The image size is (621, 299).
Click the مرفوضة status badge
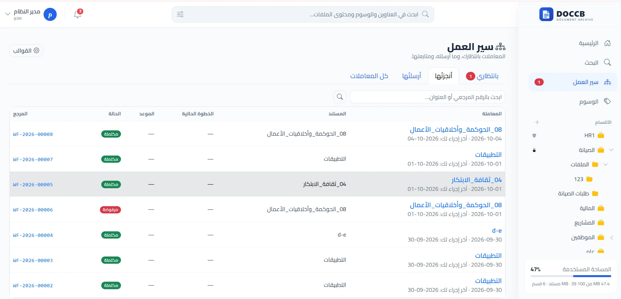pyautogui.click(x=110, y=209)
